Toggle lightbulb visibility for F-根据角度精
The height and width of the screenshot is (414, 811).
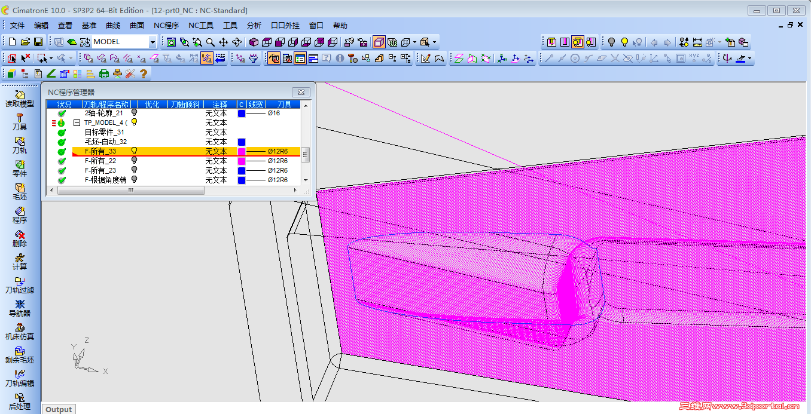[135, 180]
